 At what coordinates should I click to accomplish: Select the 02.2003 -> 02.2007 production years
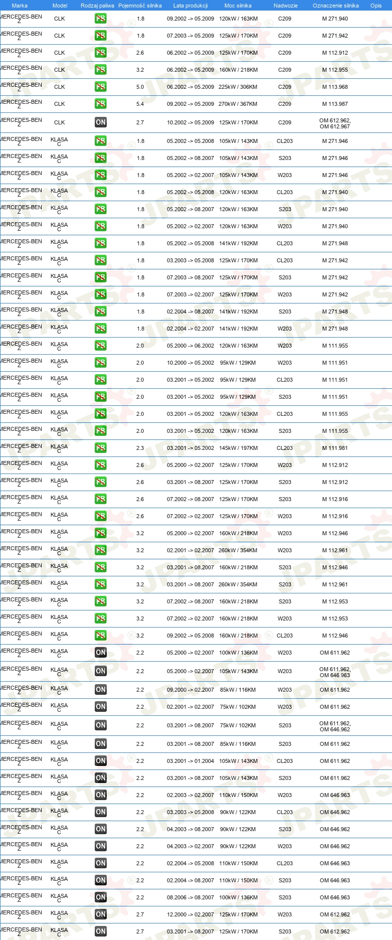click(x=190, y=795)
